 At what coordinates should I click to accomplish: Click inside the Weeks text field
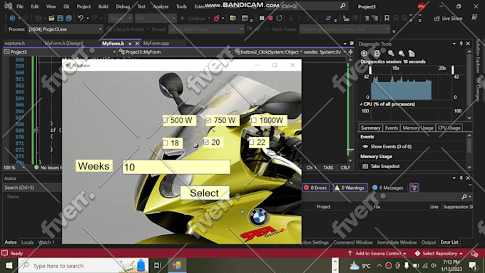pos(176,167)
